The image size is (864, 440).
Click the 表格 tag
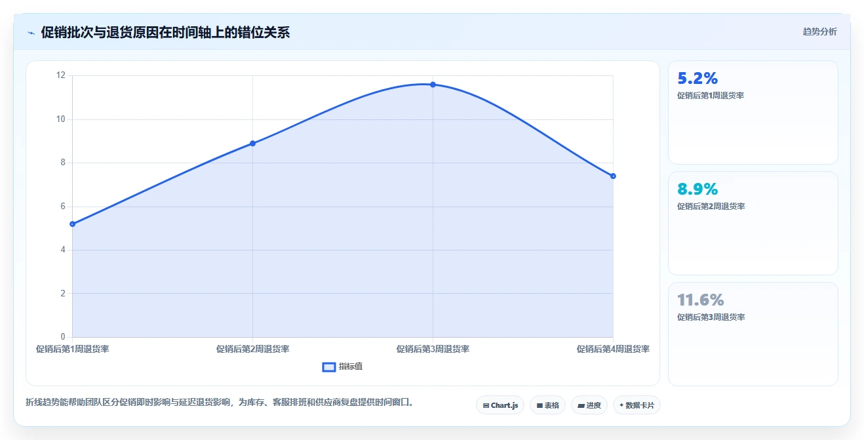pos(547,405)
